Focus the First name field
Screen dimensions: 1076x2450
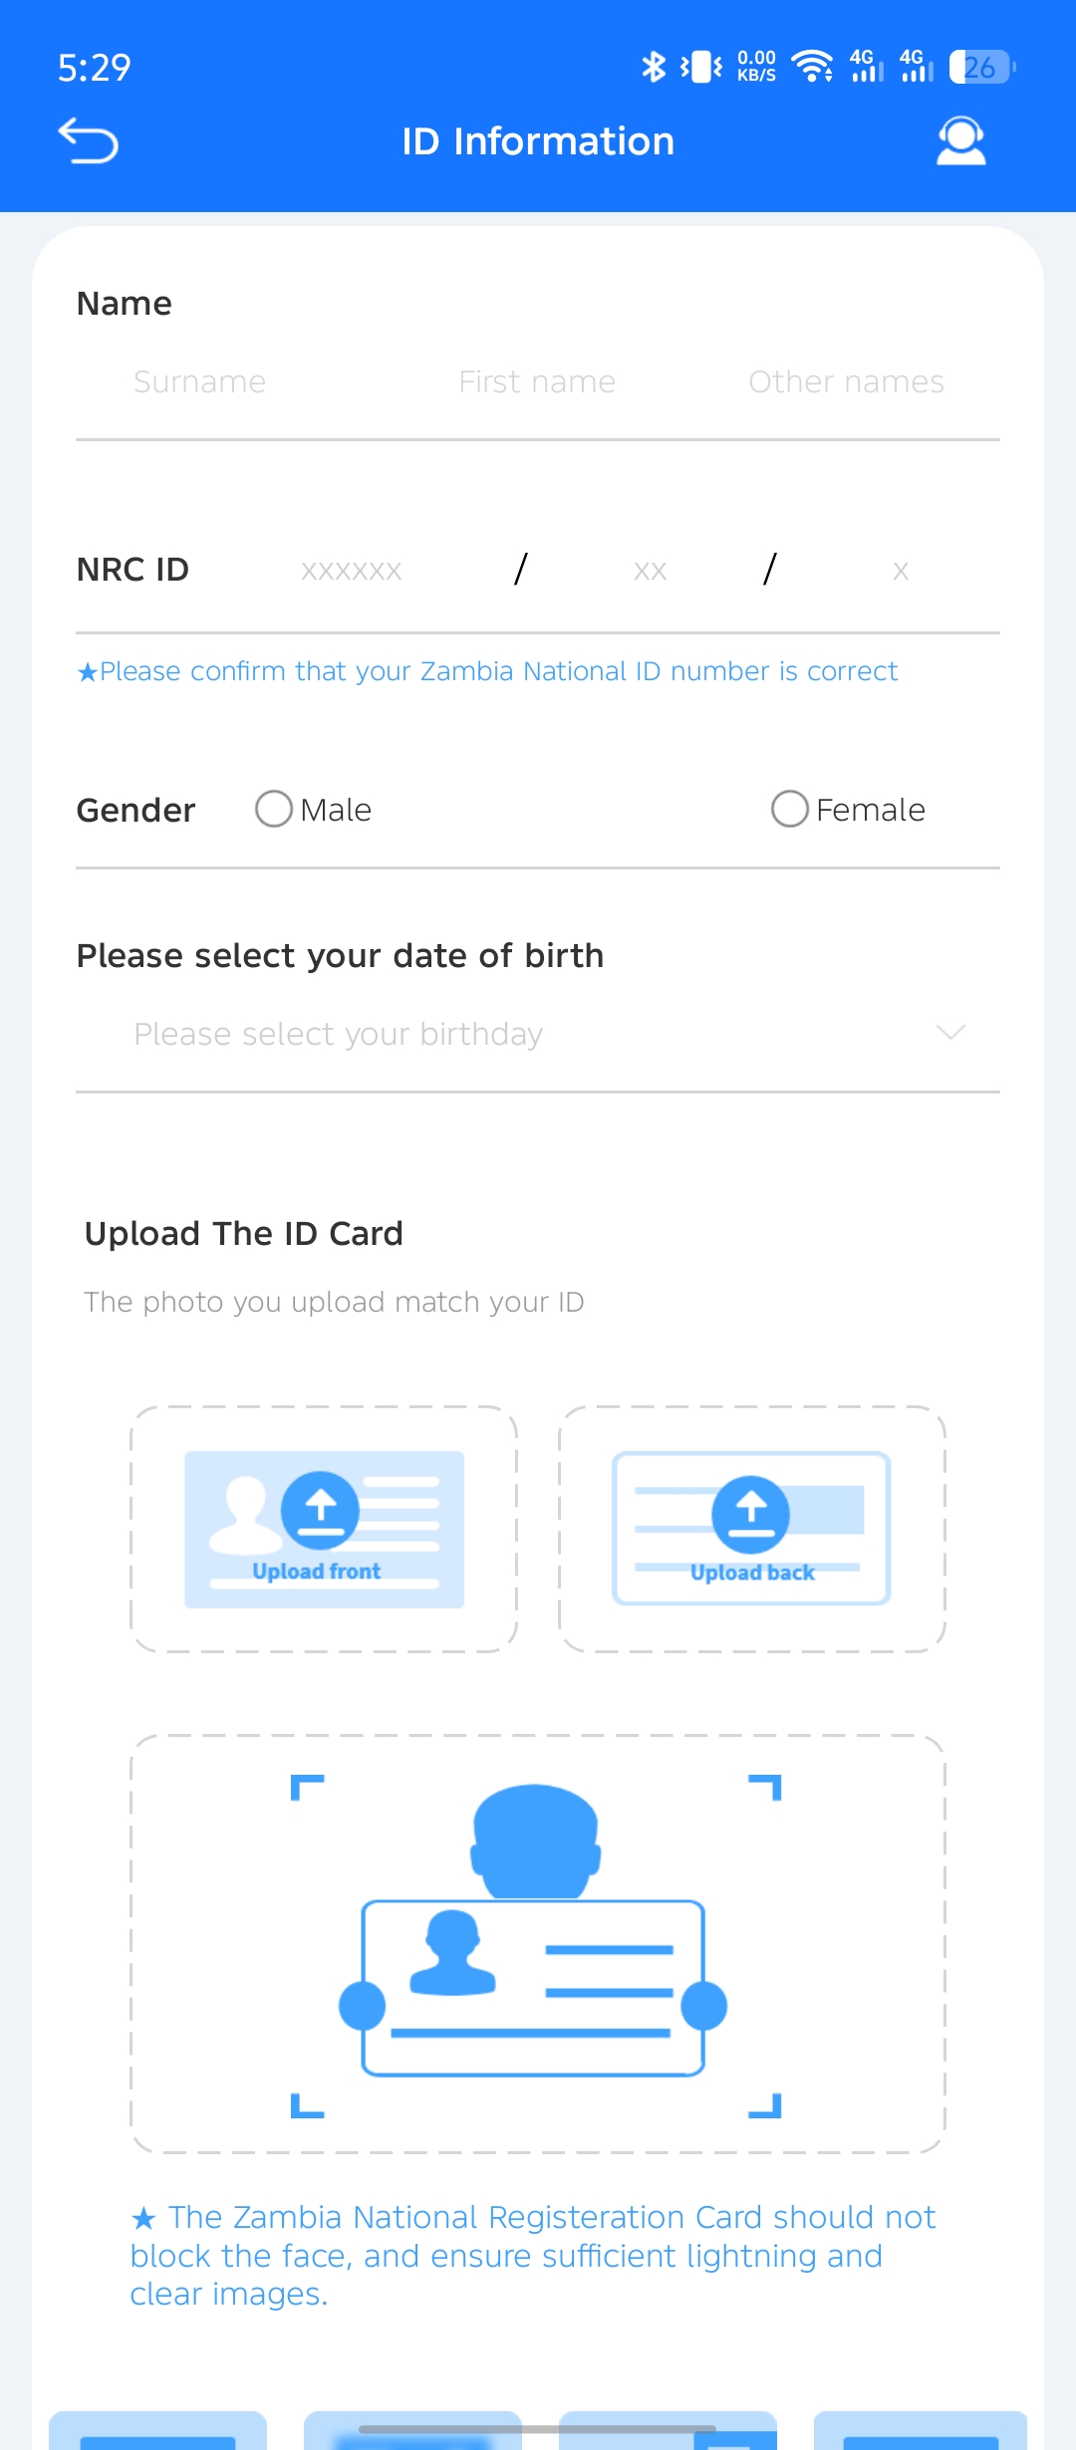pyautogui.click(x=537, y=381)
